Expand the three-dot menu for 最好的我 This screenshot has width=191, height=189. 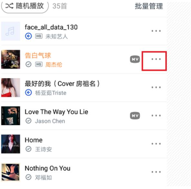click(x=156, y=87)
